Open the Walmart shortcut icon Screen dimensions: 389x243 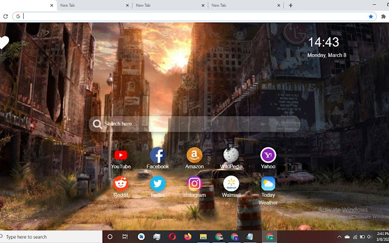tap(231, 183)
